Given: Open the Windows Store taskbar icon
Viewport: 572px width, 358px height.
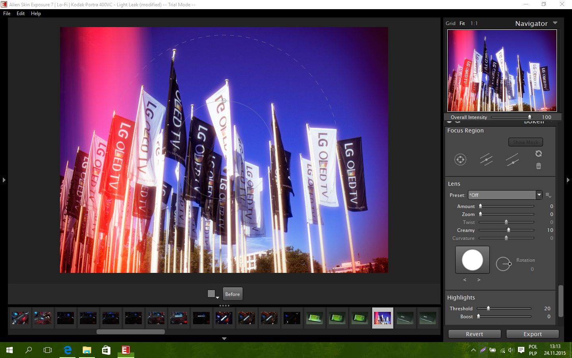Looking at the screenshot, I should point(106,350).
